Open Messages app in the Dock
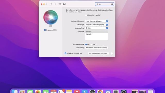 [30, 91]
